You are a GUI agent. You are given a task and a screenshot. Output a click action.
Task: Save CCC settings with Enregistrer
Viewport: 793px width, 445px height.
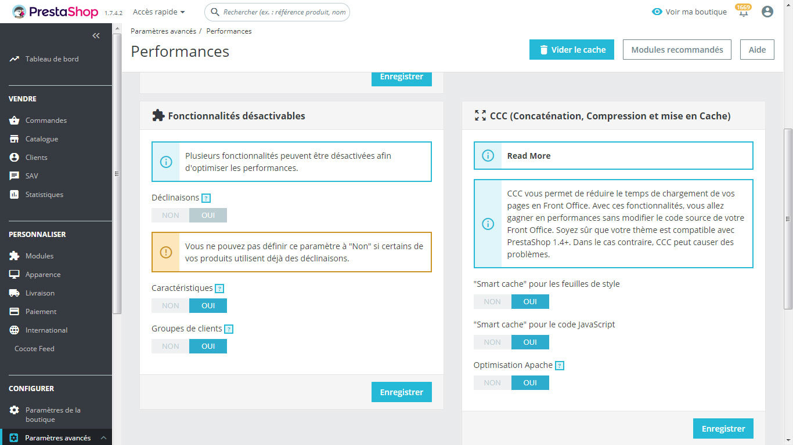723,429
